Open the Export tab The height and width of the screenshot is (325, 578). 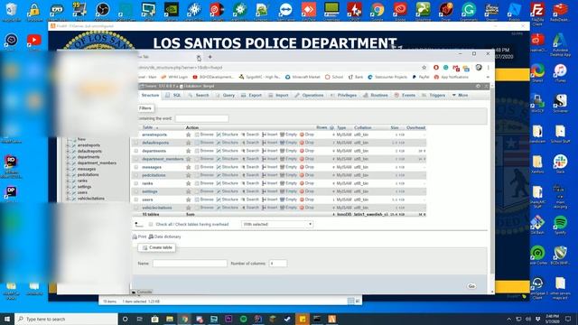[251, 96]
